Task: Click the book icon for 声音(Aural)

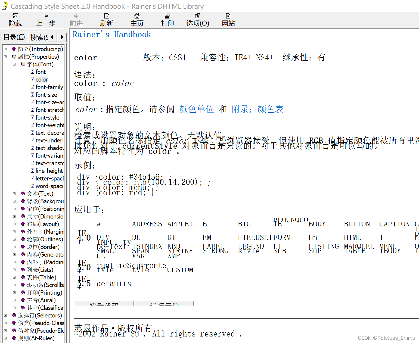Action: click(23, 300)
